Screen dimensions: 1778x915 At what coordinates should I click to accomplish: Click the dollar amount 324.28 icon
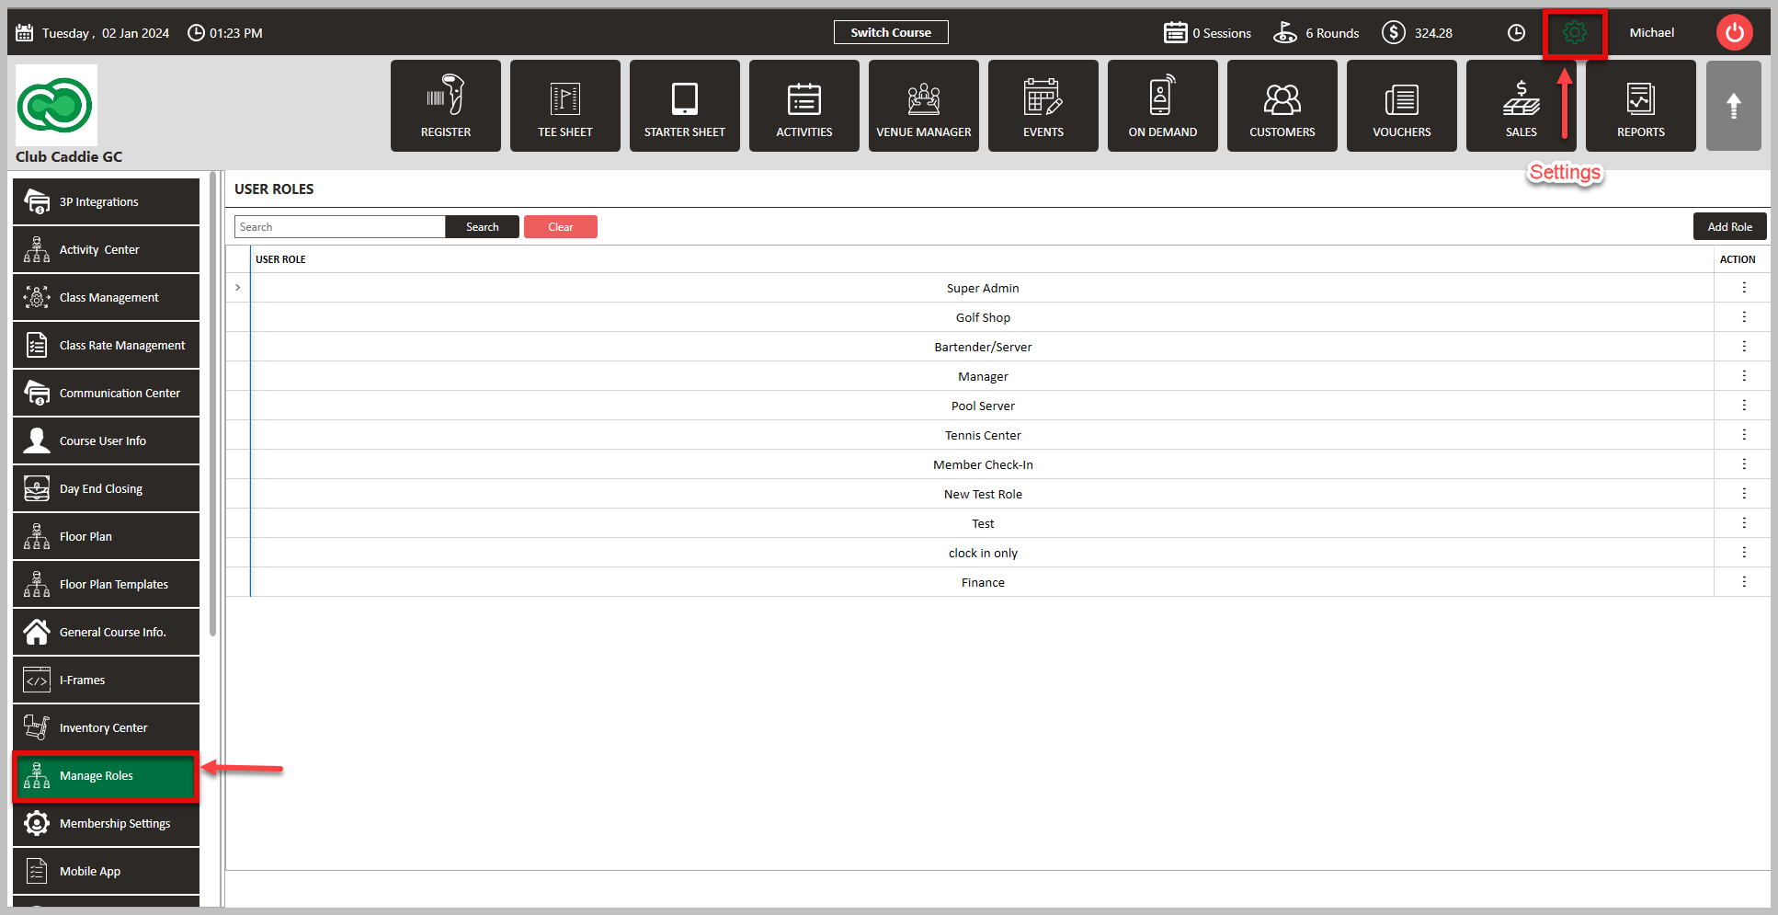point(1394,33)
